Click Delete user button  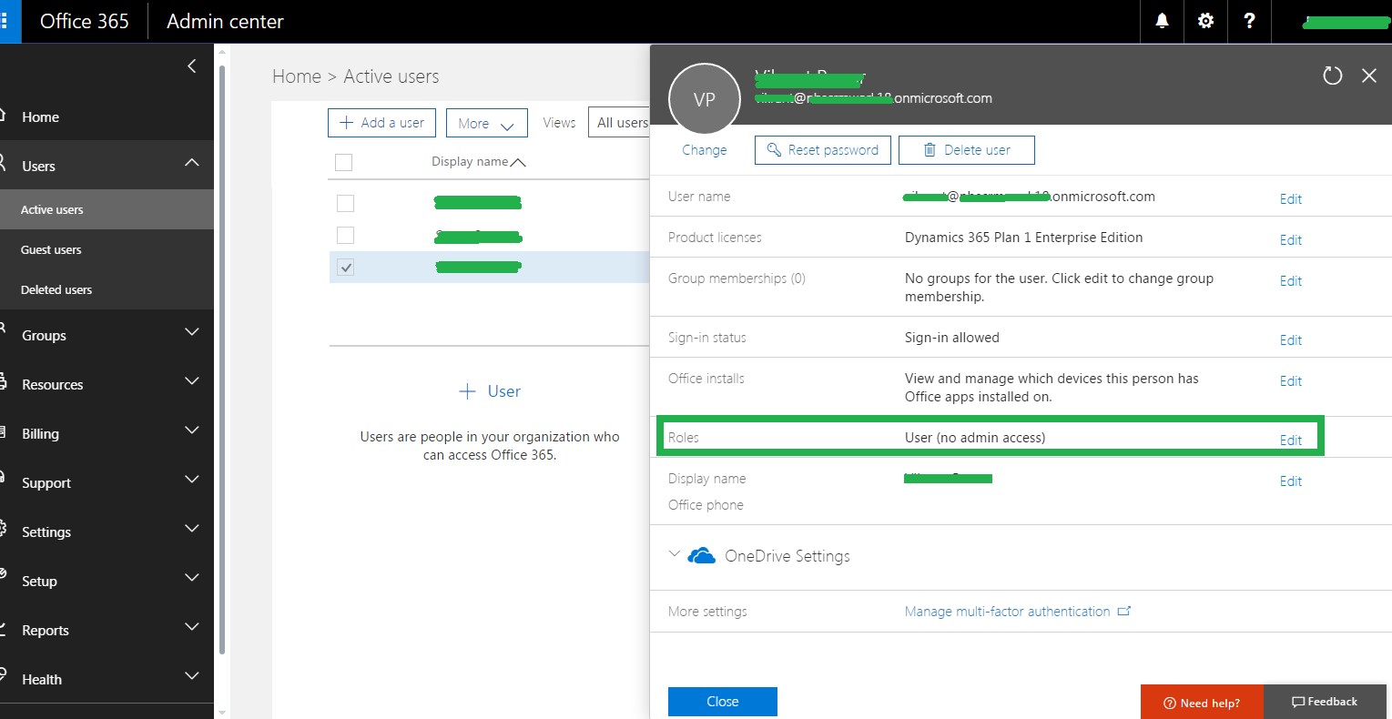pos(967,150)
